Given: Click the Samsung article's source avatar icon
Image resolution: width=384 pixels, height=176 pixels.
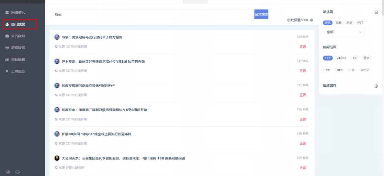Looking at the screenshot, I should (x=57, y=158).
